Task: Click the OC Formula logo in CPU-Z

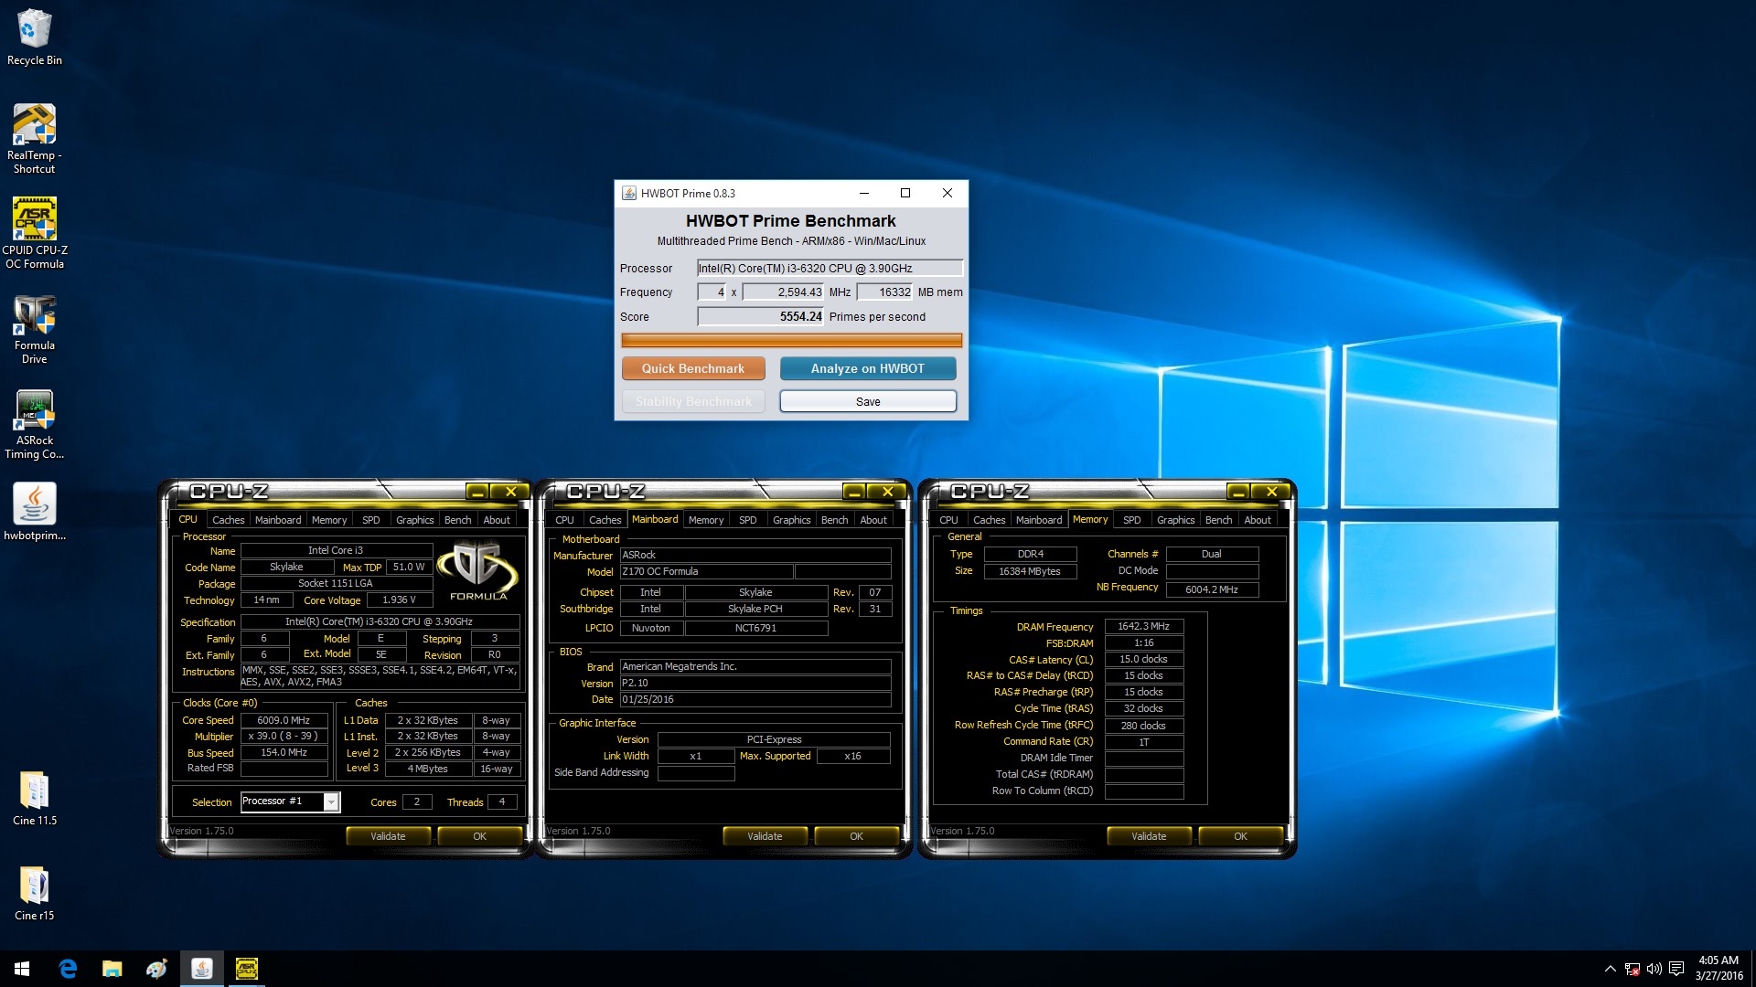Action: (477, 571)
